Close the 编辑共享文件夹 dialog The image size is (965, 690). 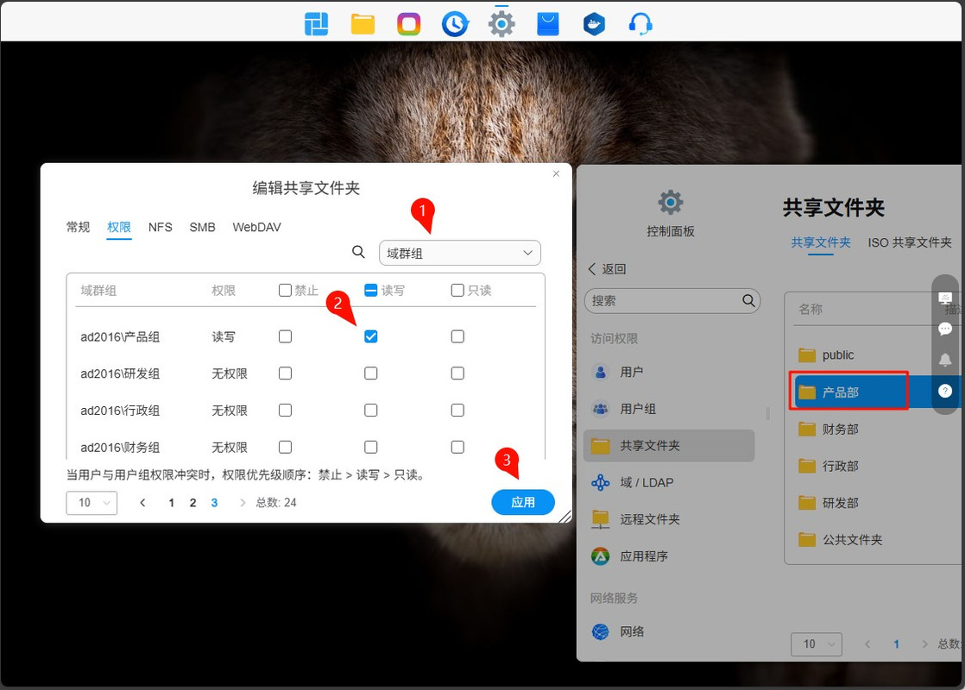pyautogui.click(x=557, y=174)
